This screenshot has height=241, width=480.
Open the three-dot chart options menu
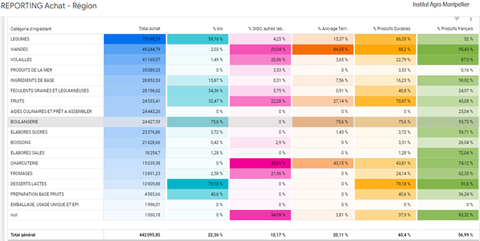471,19
